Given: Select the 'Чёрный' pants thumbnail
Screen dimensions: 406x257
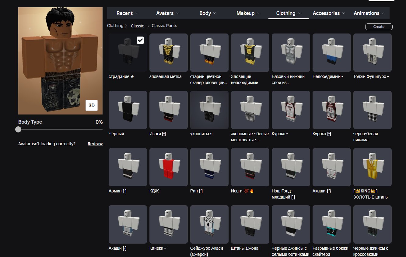Looking at the screenshot, I should [x=128, y=110].
